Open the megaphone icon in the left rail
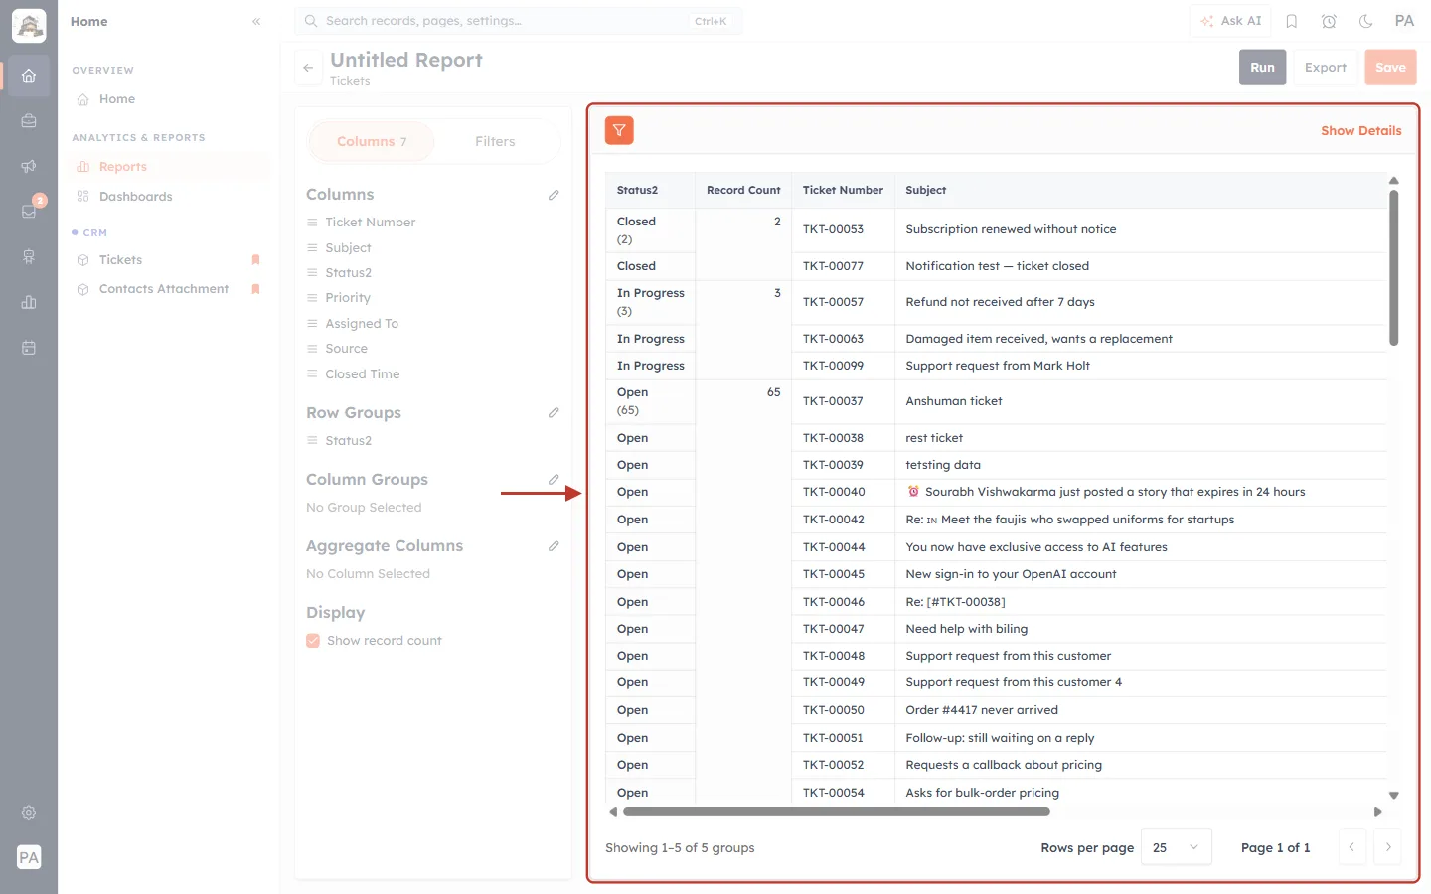Image resolution: width=1431 pixels, height=894 pixels. (29, 166)
